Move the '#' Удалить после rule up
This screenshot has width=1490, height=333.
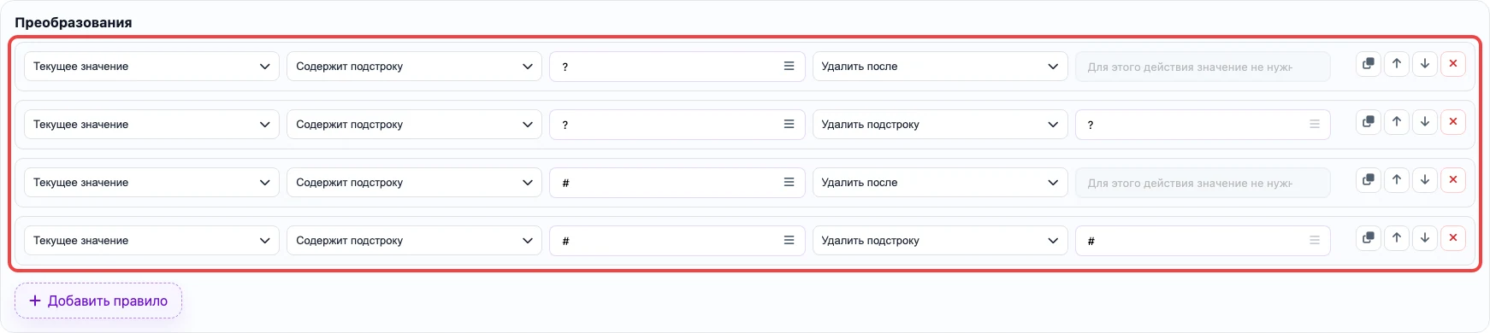(1397, 180)
